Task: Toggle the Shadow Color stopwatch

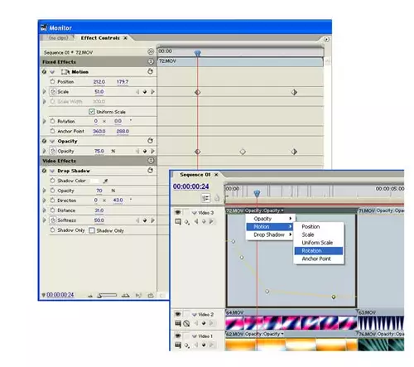Action: (52, 181)
